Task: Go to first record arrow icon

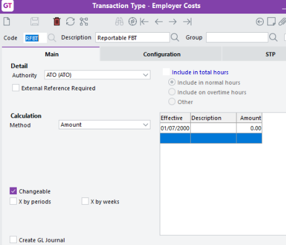Action: tap(144, 22)
